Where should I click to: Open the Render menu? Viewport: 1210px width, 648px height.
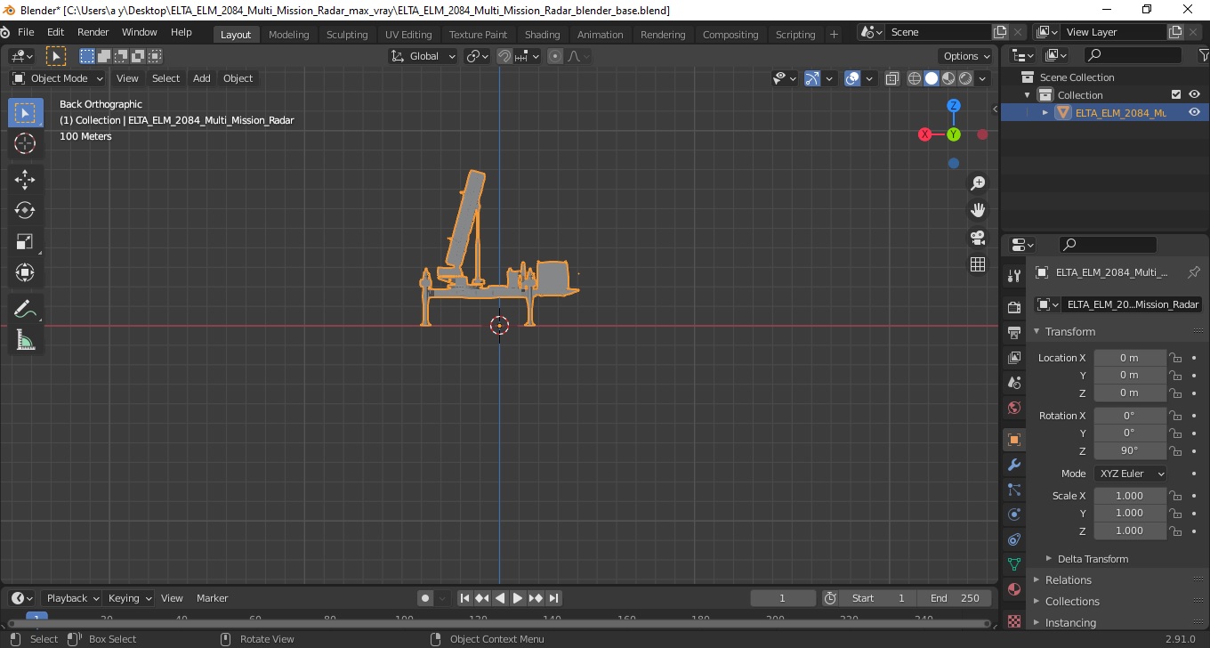93,32
